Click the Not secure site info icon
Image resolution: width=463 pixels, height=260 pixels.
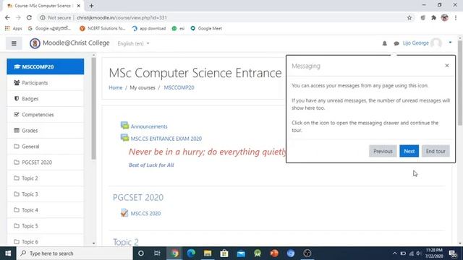click(43, 17)
